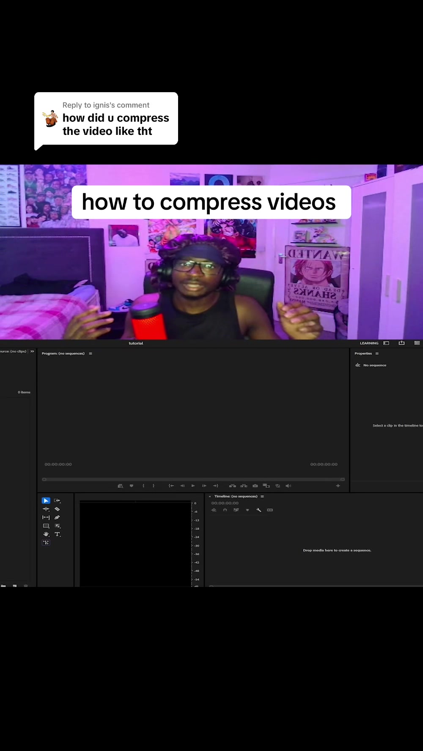Tap the 'how to compress videos' caption
The height and width of the screenshot is (751, 423).
click(211, 202)
